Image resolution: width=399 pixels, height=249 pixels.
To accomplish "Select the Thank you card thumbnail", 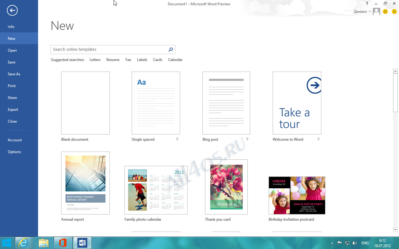I will [x=226, y=187].
